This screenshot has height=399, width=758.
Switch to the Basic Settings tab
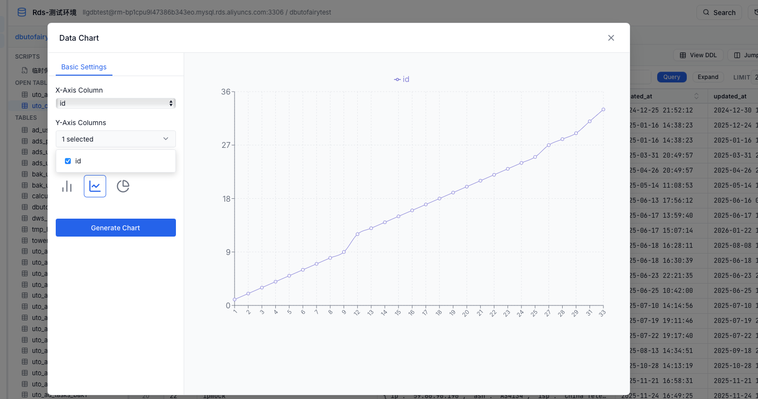click(84, 67)
